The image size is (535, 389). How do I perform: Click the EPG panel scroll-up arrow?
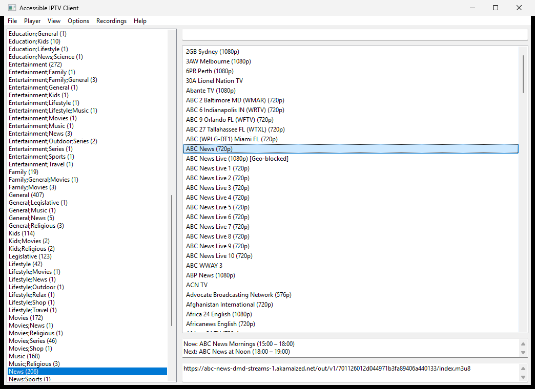click(523, 344)
